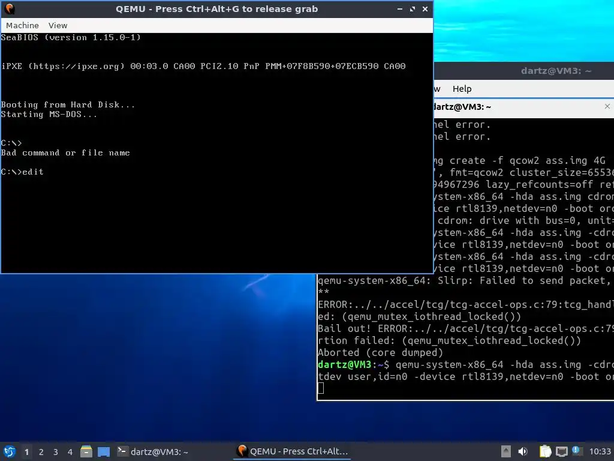Maximize the QEMU window
The image size is (614, 461).
click(x=413, y=9)
